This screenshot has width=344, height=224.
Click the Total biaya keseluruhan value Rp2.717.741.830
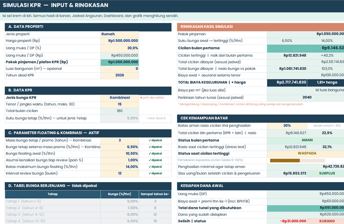287,82
